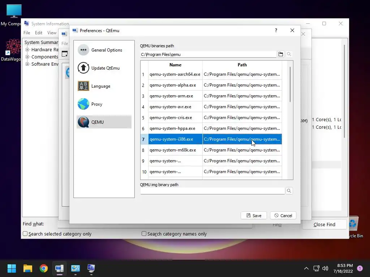Open File menu in System Information

click(27, 33)
